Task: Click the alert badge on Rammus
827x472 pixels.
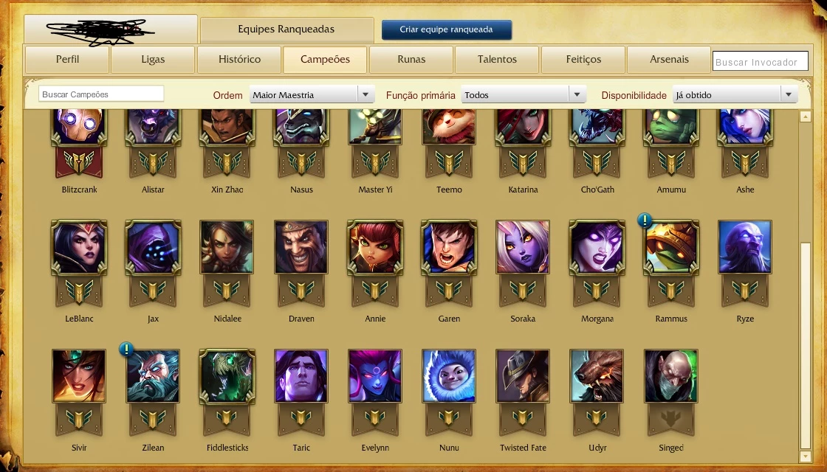Action: [x=645, y=221]
